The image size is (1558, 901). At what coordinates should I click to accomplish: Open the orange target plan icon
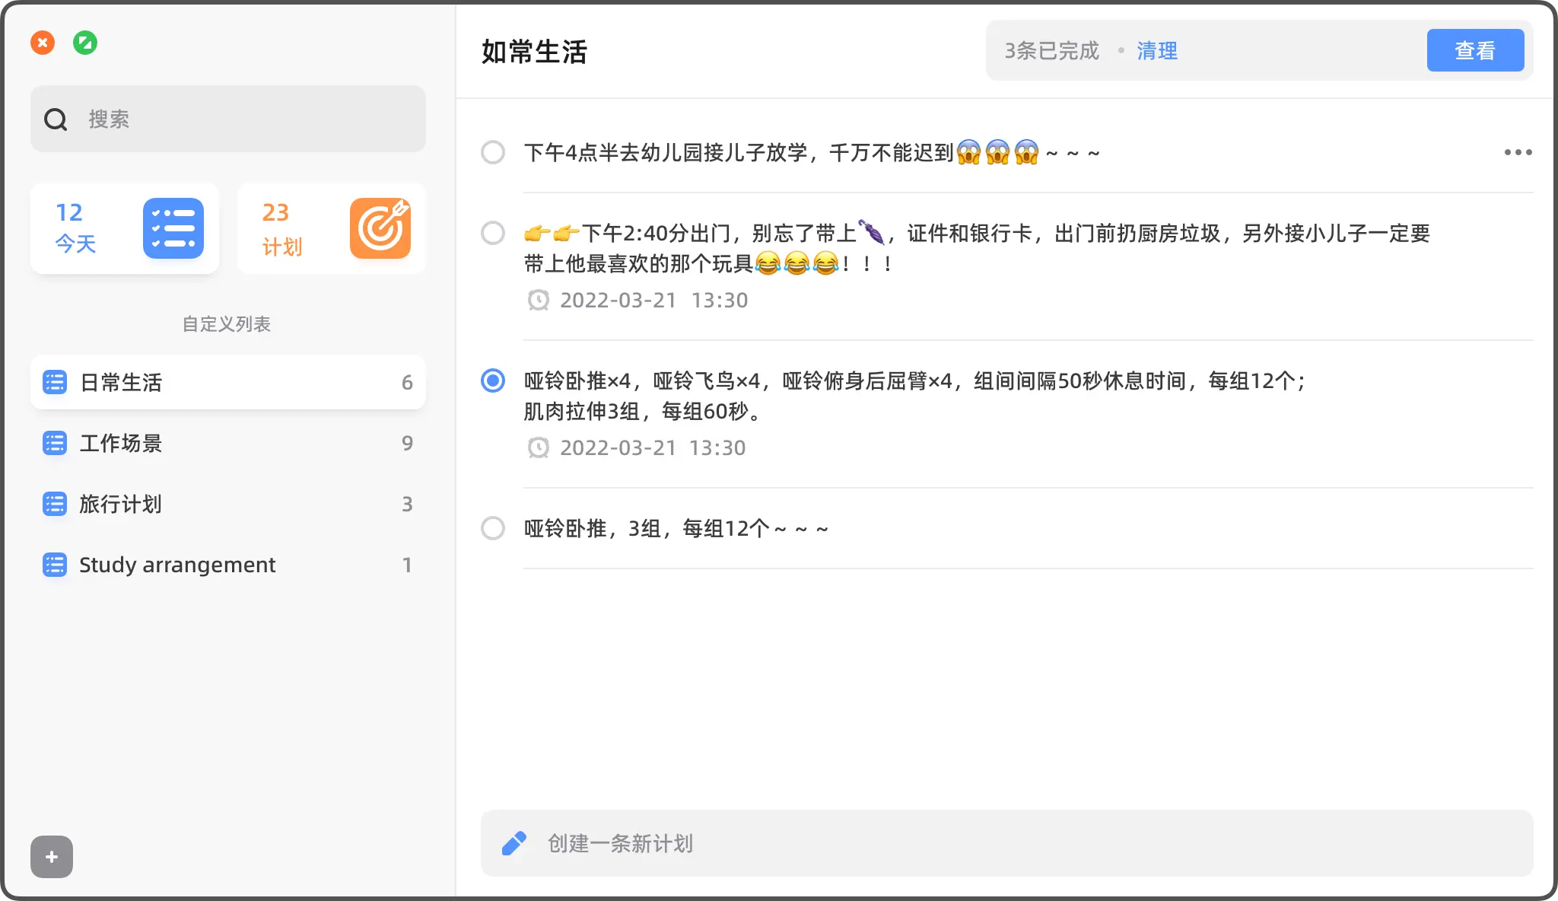(380, 228)
